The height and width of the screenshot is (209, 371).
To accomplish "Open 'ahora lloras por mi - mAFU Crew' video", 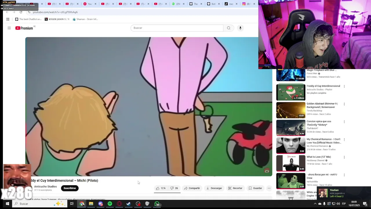I will click(322, 176).
